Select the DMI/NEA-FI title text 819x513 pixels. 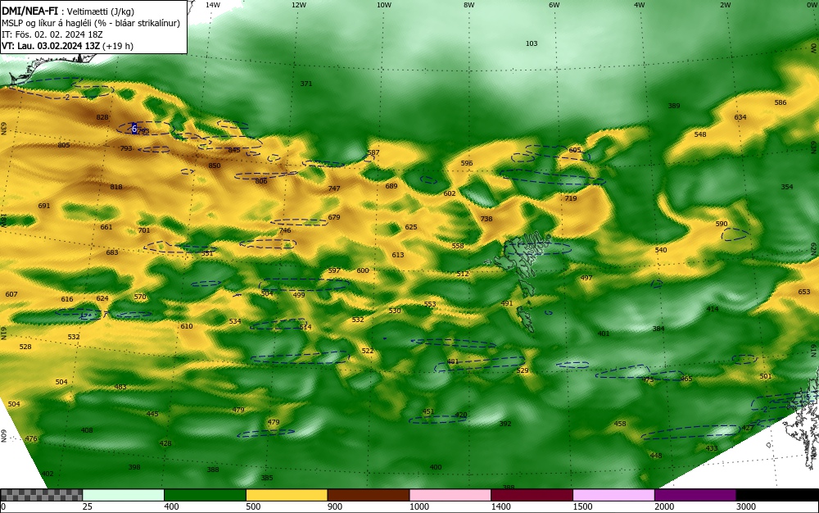pyautogui.click(x=29, y=11)
